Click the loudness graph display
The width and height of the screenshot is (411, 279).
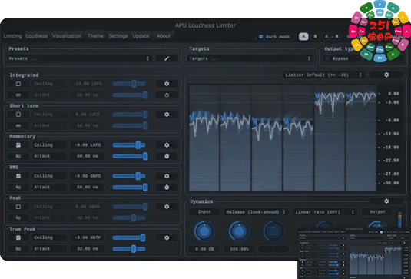pos(283,138)
